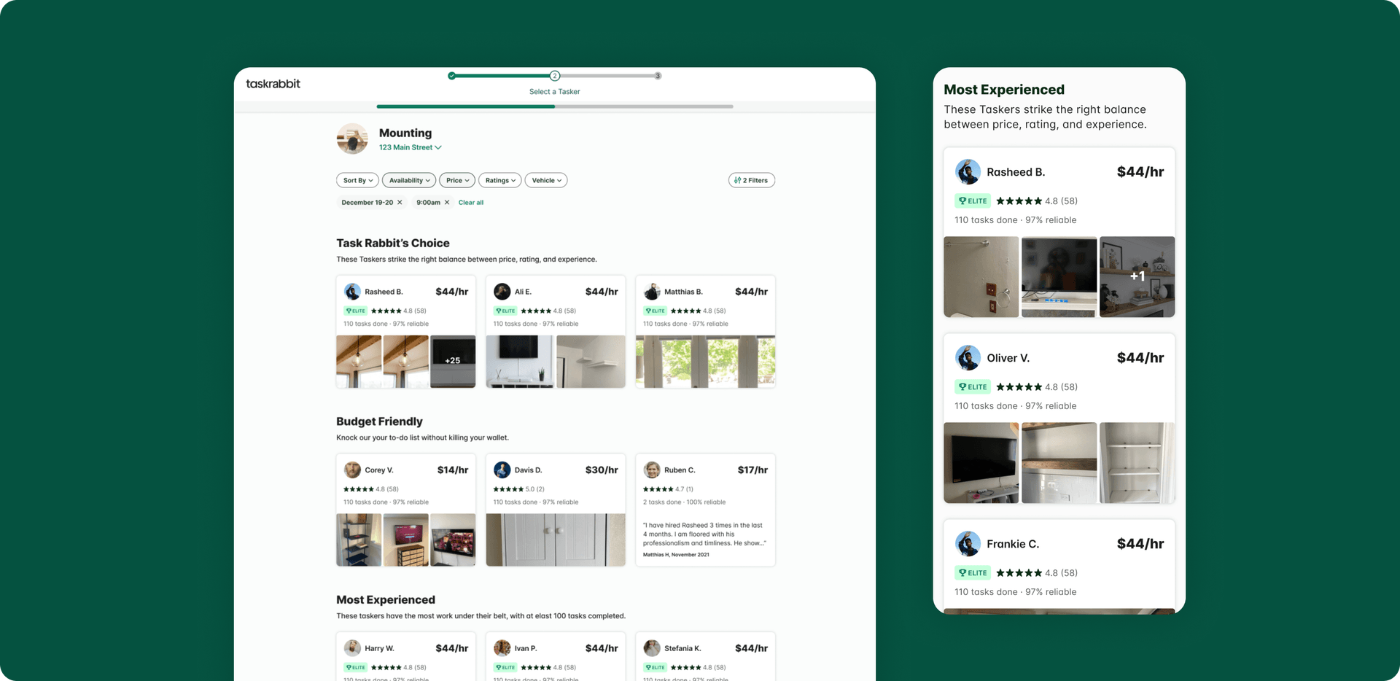This screenshot has width=1400, height=681.
Task: Expand the Availability filter dropdown
Action: click(x=409, y=181)
